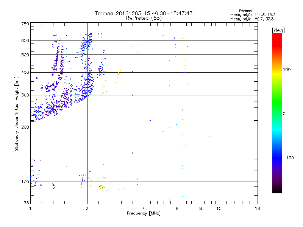Click the "Phases" heading at top right
The image size is (303, 227).
tap(245, 11)
